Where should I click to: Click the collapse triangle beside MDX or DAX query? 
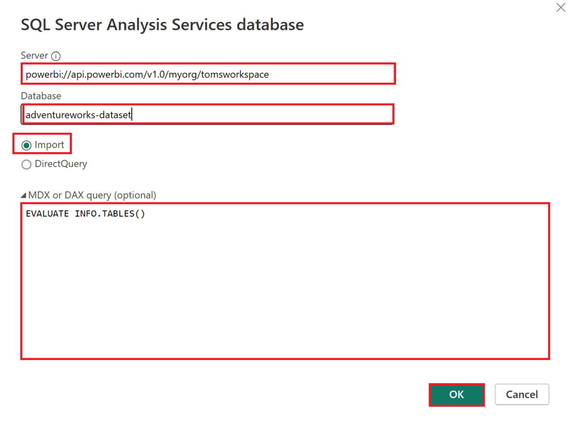[23, 194]
